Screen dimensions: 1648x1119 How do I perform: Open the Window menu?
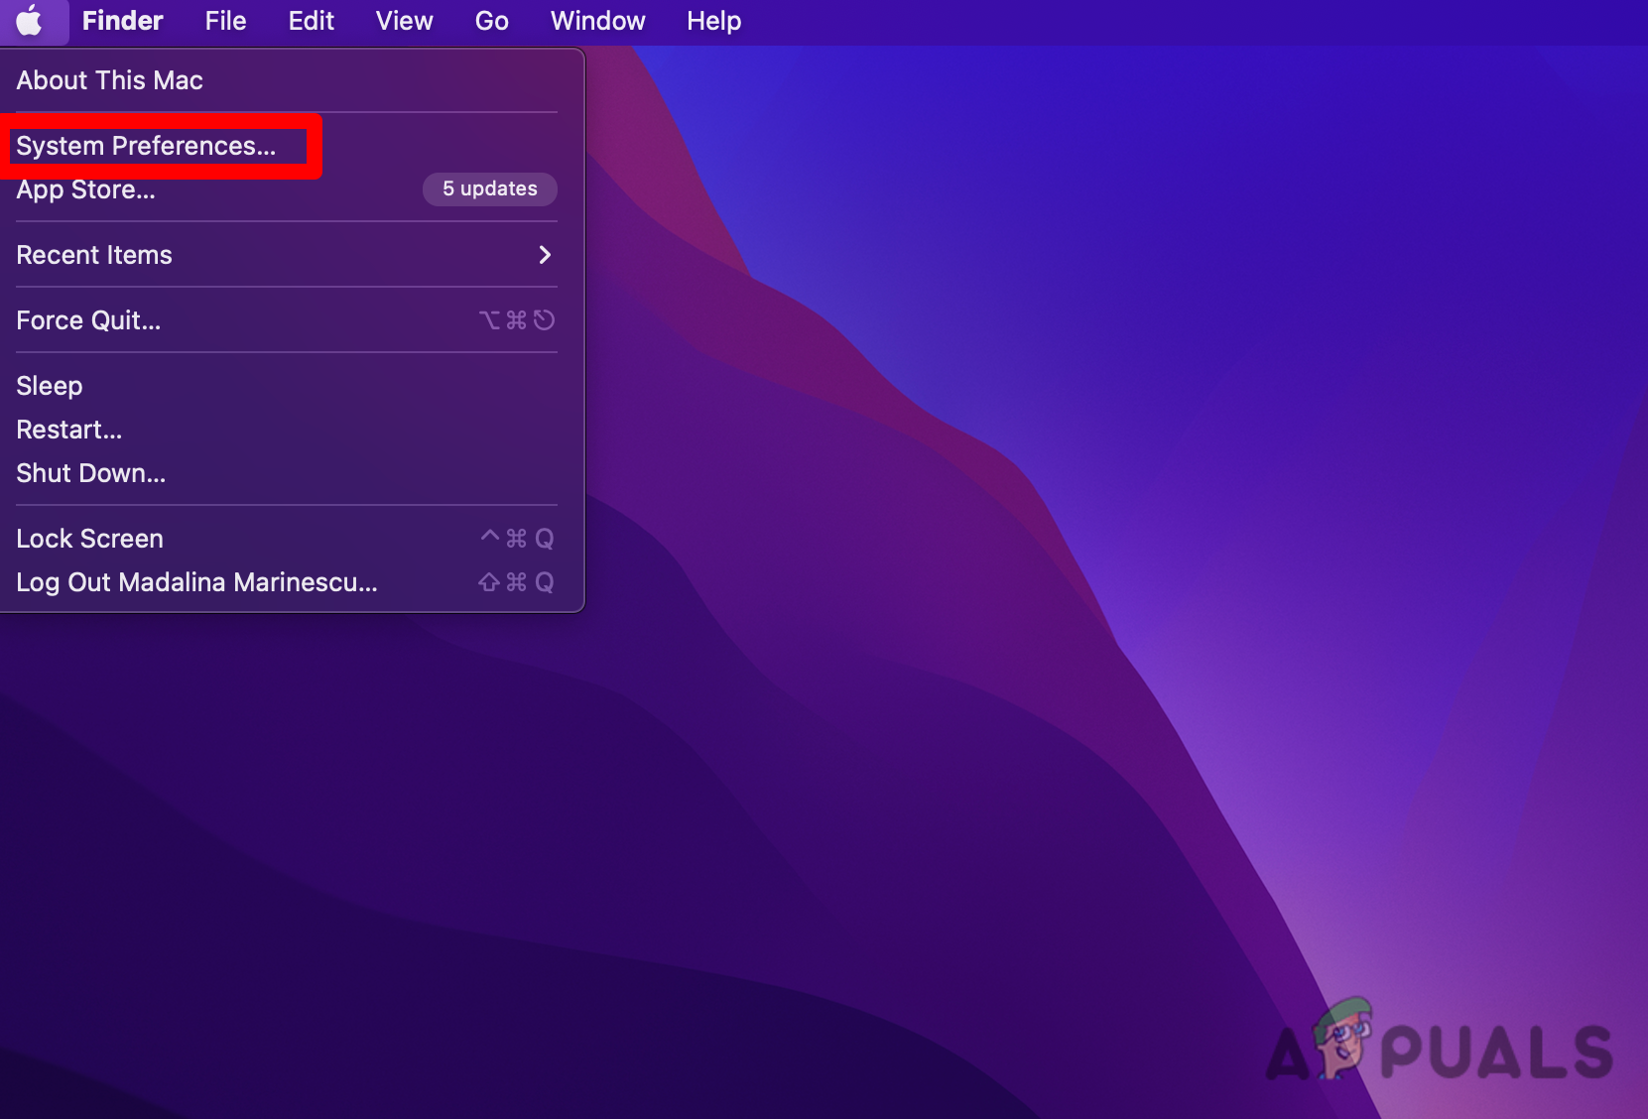pyautogui.click(x=596, y=21)
